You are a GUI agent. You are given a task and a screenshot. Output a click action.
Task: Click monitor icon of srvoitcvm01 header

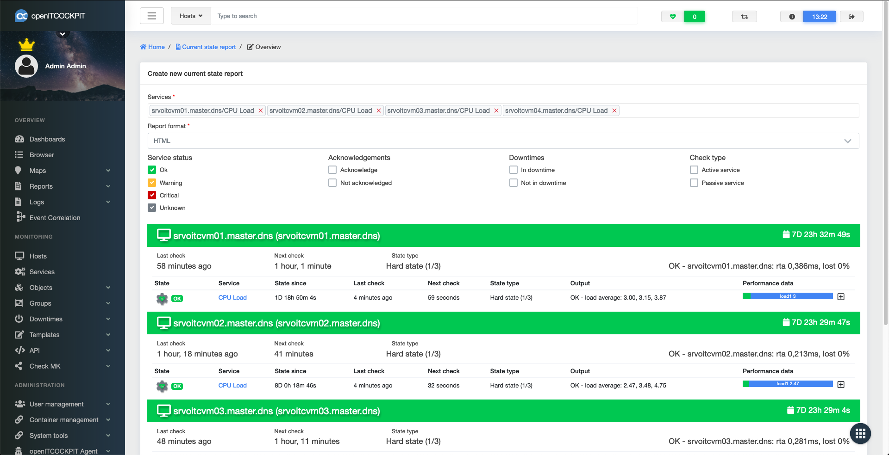[163, 235]
